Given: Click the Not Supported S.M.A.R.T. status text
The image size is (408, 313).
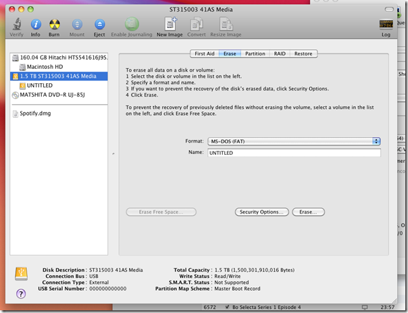Looking at the screenshot, I should (x=232, y=283).
